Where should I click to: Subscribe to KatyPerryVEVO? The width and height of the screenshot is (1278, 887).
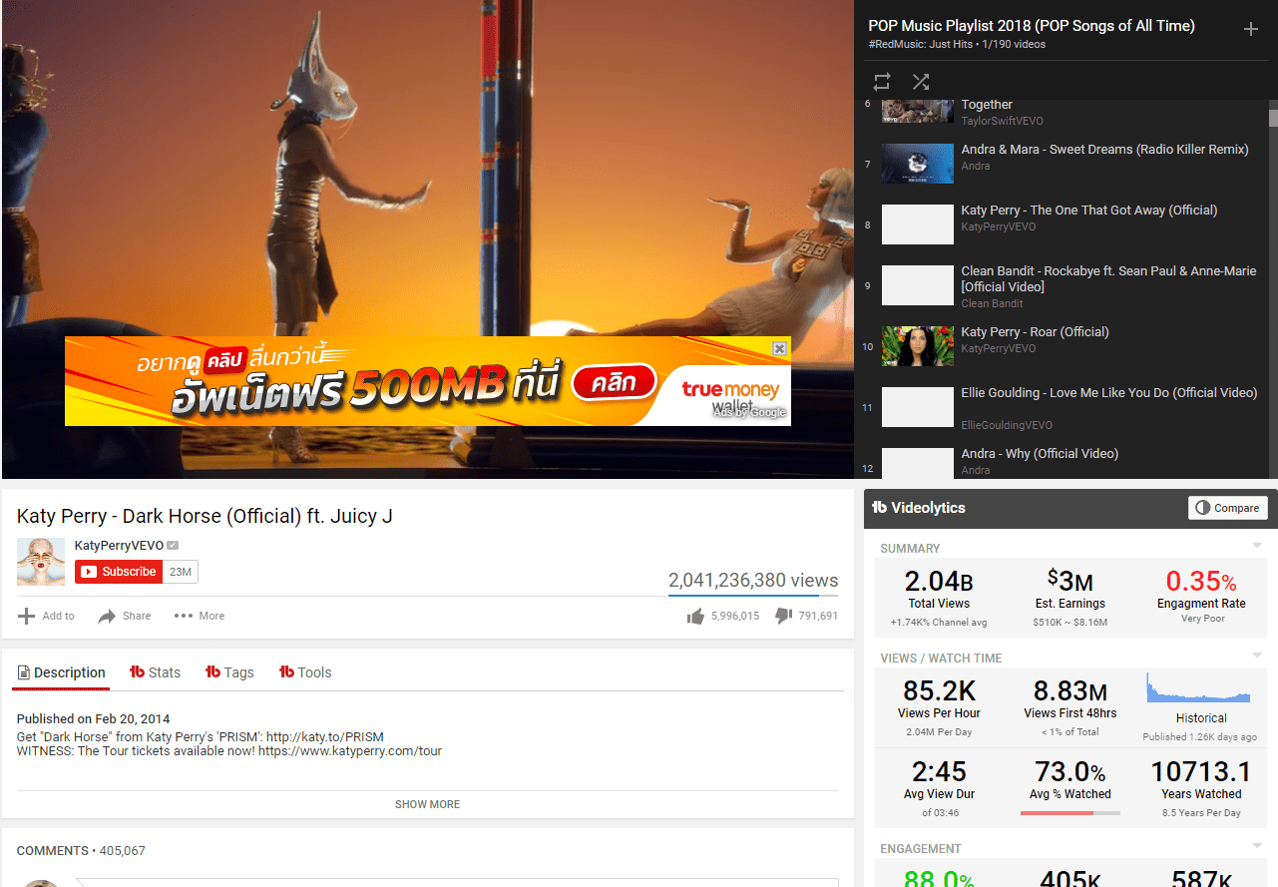click(119, 572)
